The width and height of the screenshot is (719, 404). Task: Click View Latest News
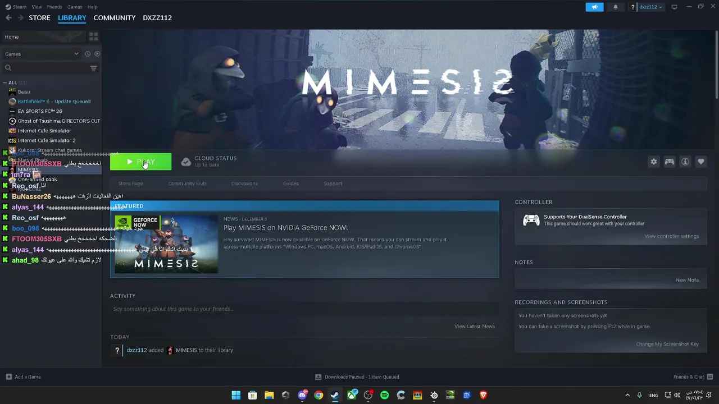[x=475, y=327]
